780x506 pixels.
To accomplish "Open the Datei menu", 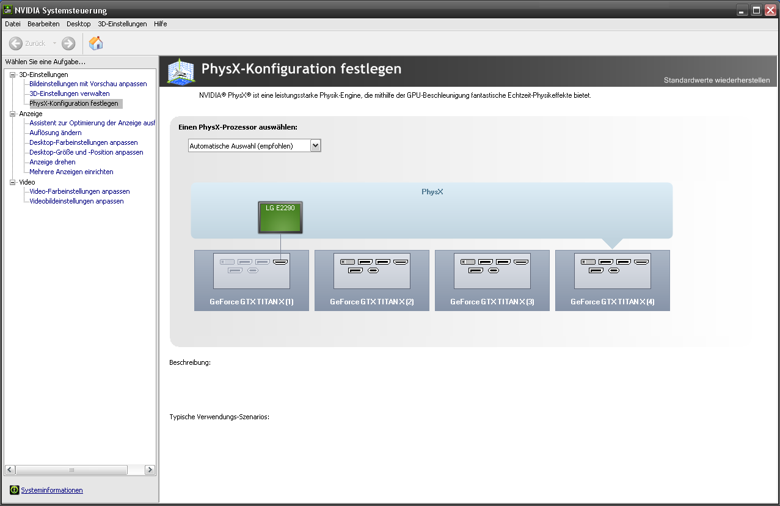I will click(x=13, y=24).
